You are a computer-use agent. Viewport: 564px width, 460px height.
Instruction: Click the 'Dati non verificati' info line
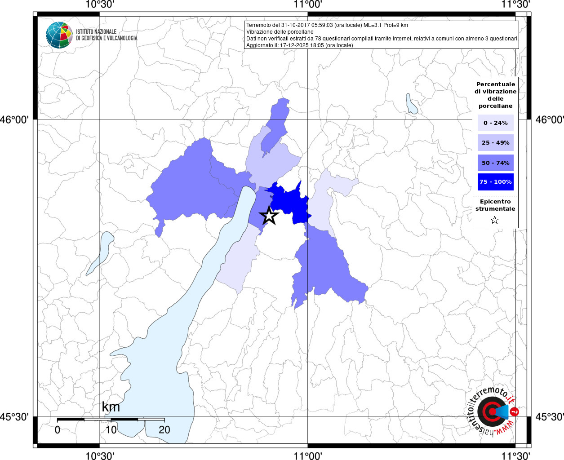tap(382, 39)
